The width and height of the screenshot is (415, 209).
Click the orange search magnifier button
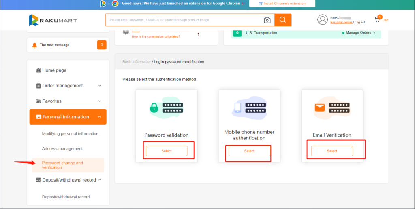282,20
